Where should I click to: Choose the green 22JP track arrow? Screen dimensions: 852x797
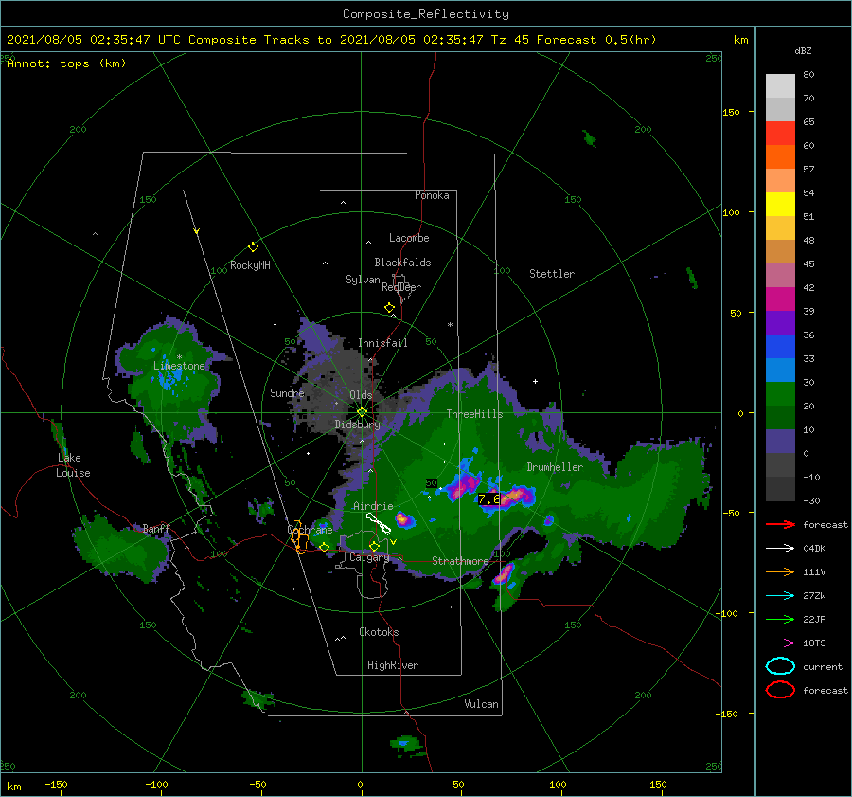(780, 619)
